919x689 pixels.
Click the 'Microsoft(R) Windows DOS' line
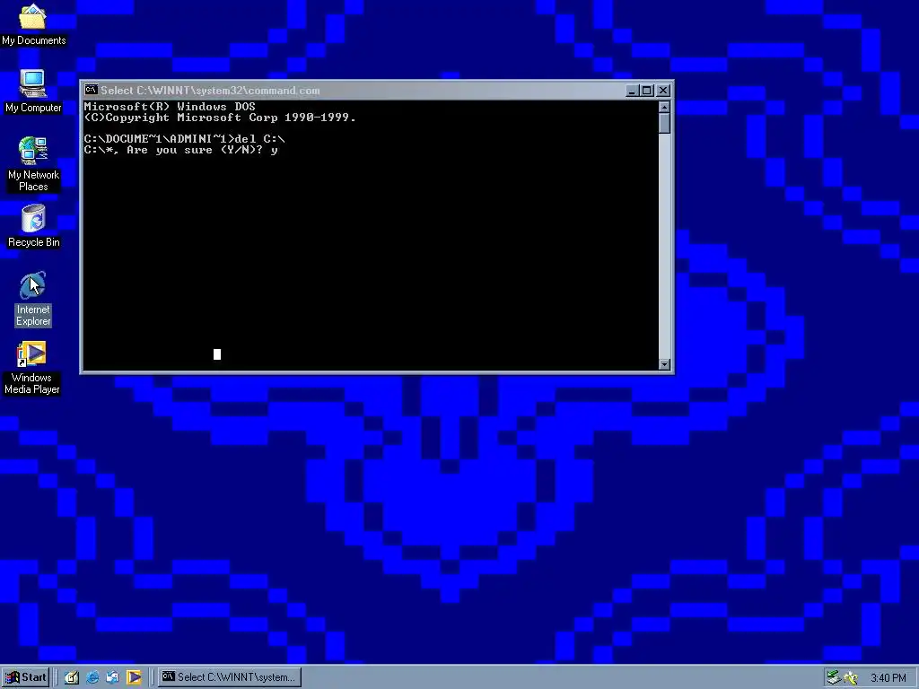170,107
